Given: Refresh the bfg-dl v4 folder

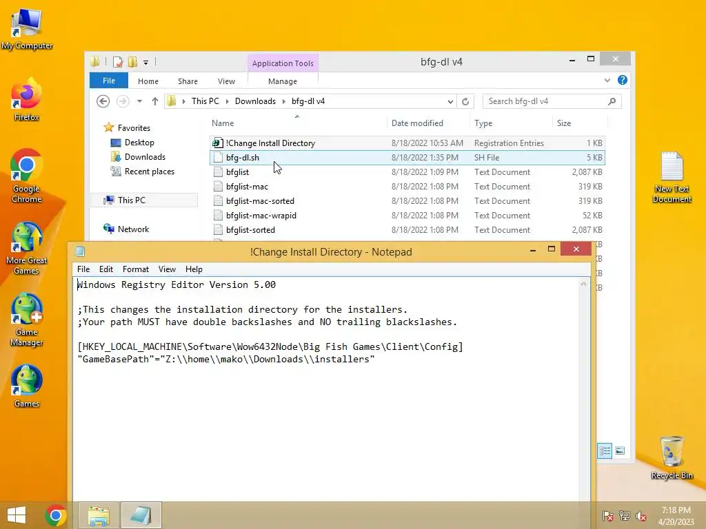Looking at the screenshot, I should point(465,102).
